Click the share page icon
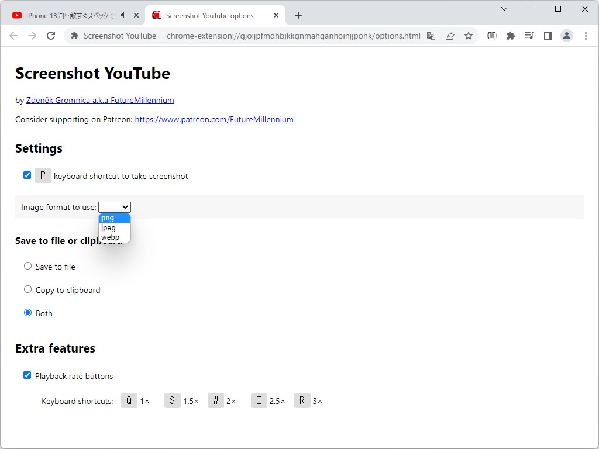The height and width of the screenshot is (449, 599). tap(450, 36)
